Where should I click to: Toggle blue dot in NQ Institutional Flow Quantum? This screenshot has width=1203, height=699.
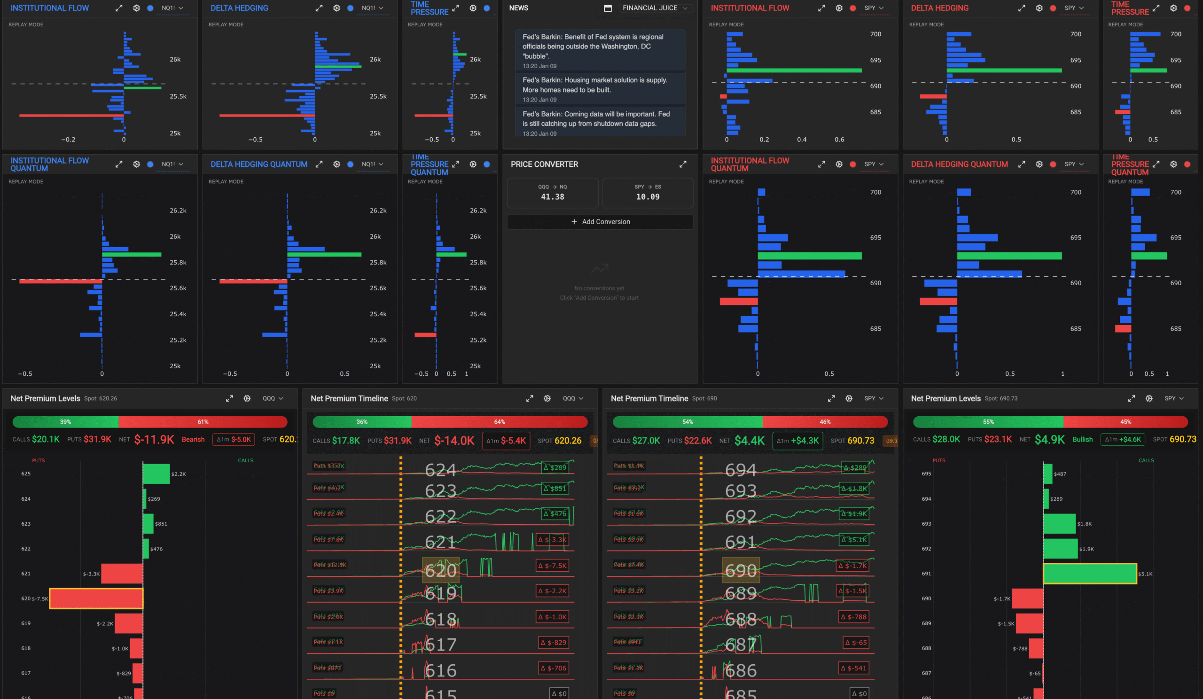pos(150,164)
